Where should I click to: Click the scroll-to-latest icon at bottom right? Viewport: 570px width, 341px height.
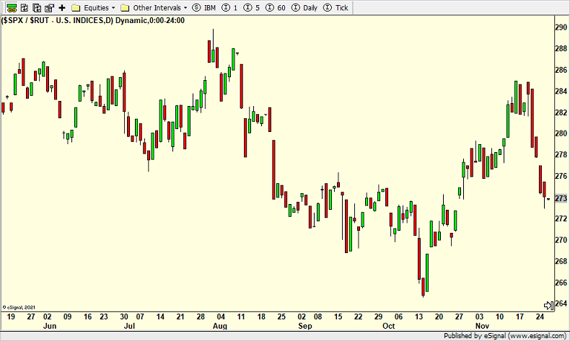548,305
